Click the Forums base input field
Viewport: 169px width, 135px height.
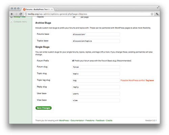point(96,34)
